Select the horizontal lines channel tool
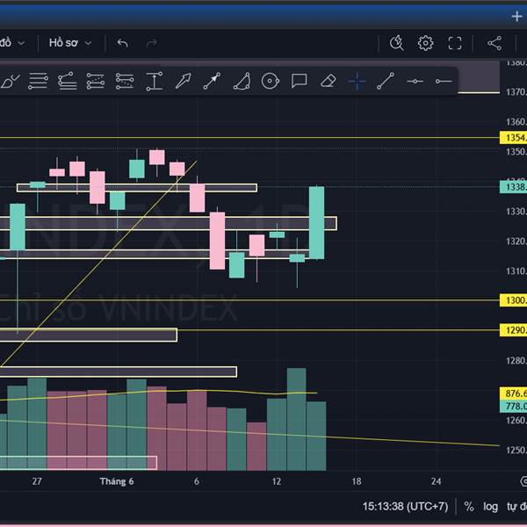The image size is (527, 527). point(38,81)
